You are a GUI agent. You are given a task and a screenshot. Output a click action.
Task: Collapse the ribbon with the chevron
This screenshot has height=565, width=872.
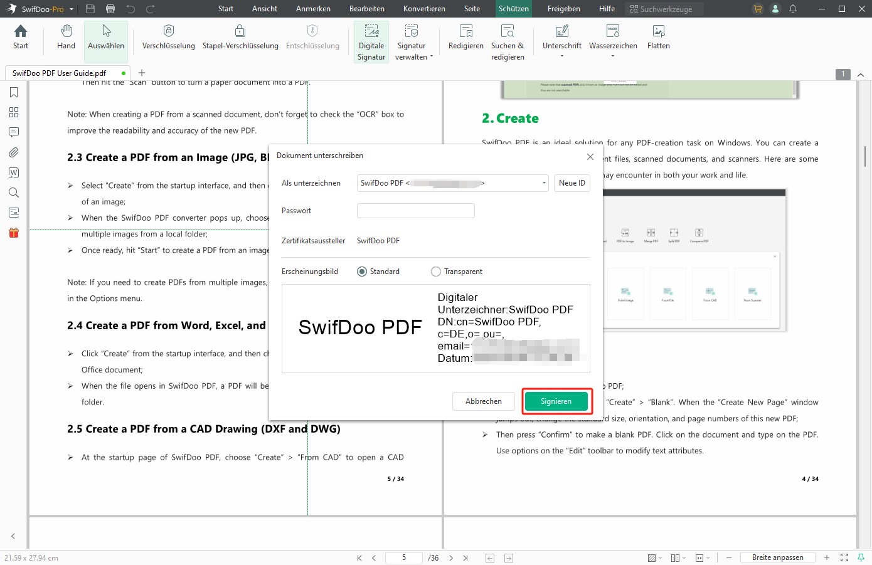[861, 75]
